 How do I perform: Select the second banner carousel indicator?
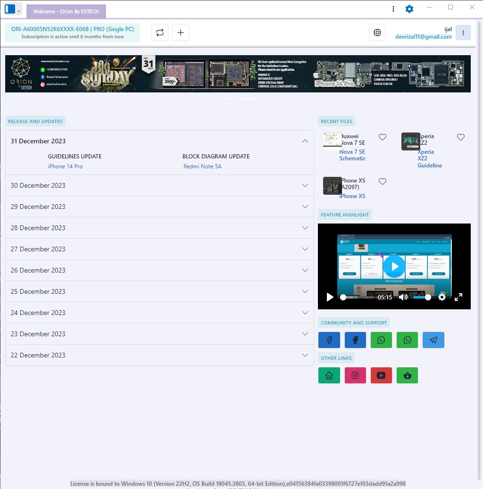point(247,99)
